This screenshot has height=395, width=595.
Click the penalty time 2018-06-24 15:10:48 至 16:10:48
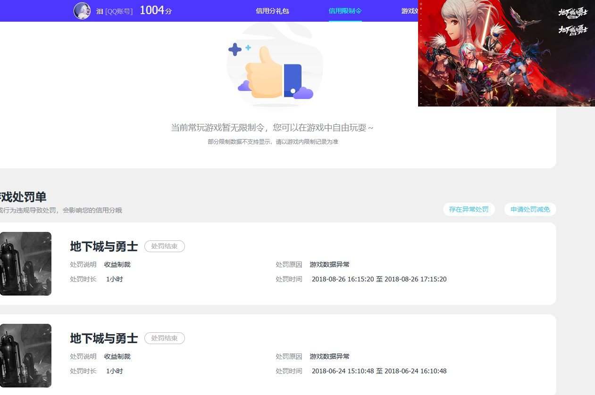click(379, 371)
